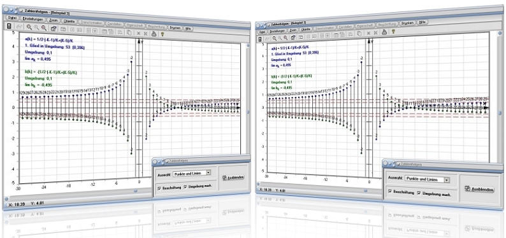The image size is (506, 238).
Task: Click first X delete icon in right toolbar
Action: (x=368, y=33)
